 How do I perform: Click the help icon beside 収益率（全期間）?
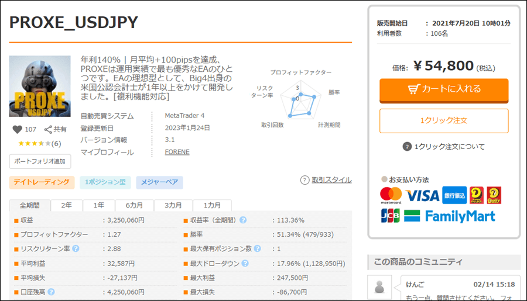tap(243, 220)
